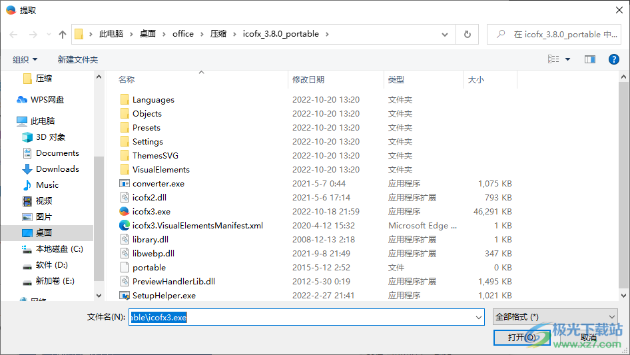Jump to office in the breadcrumb path
The image size is (630, 355).
(183, 34)
